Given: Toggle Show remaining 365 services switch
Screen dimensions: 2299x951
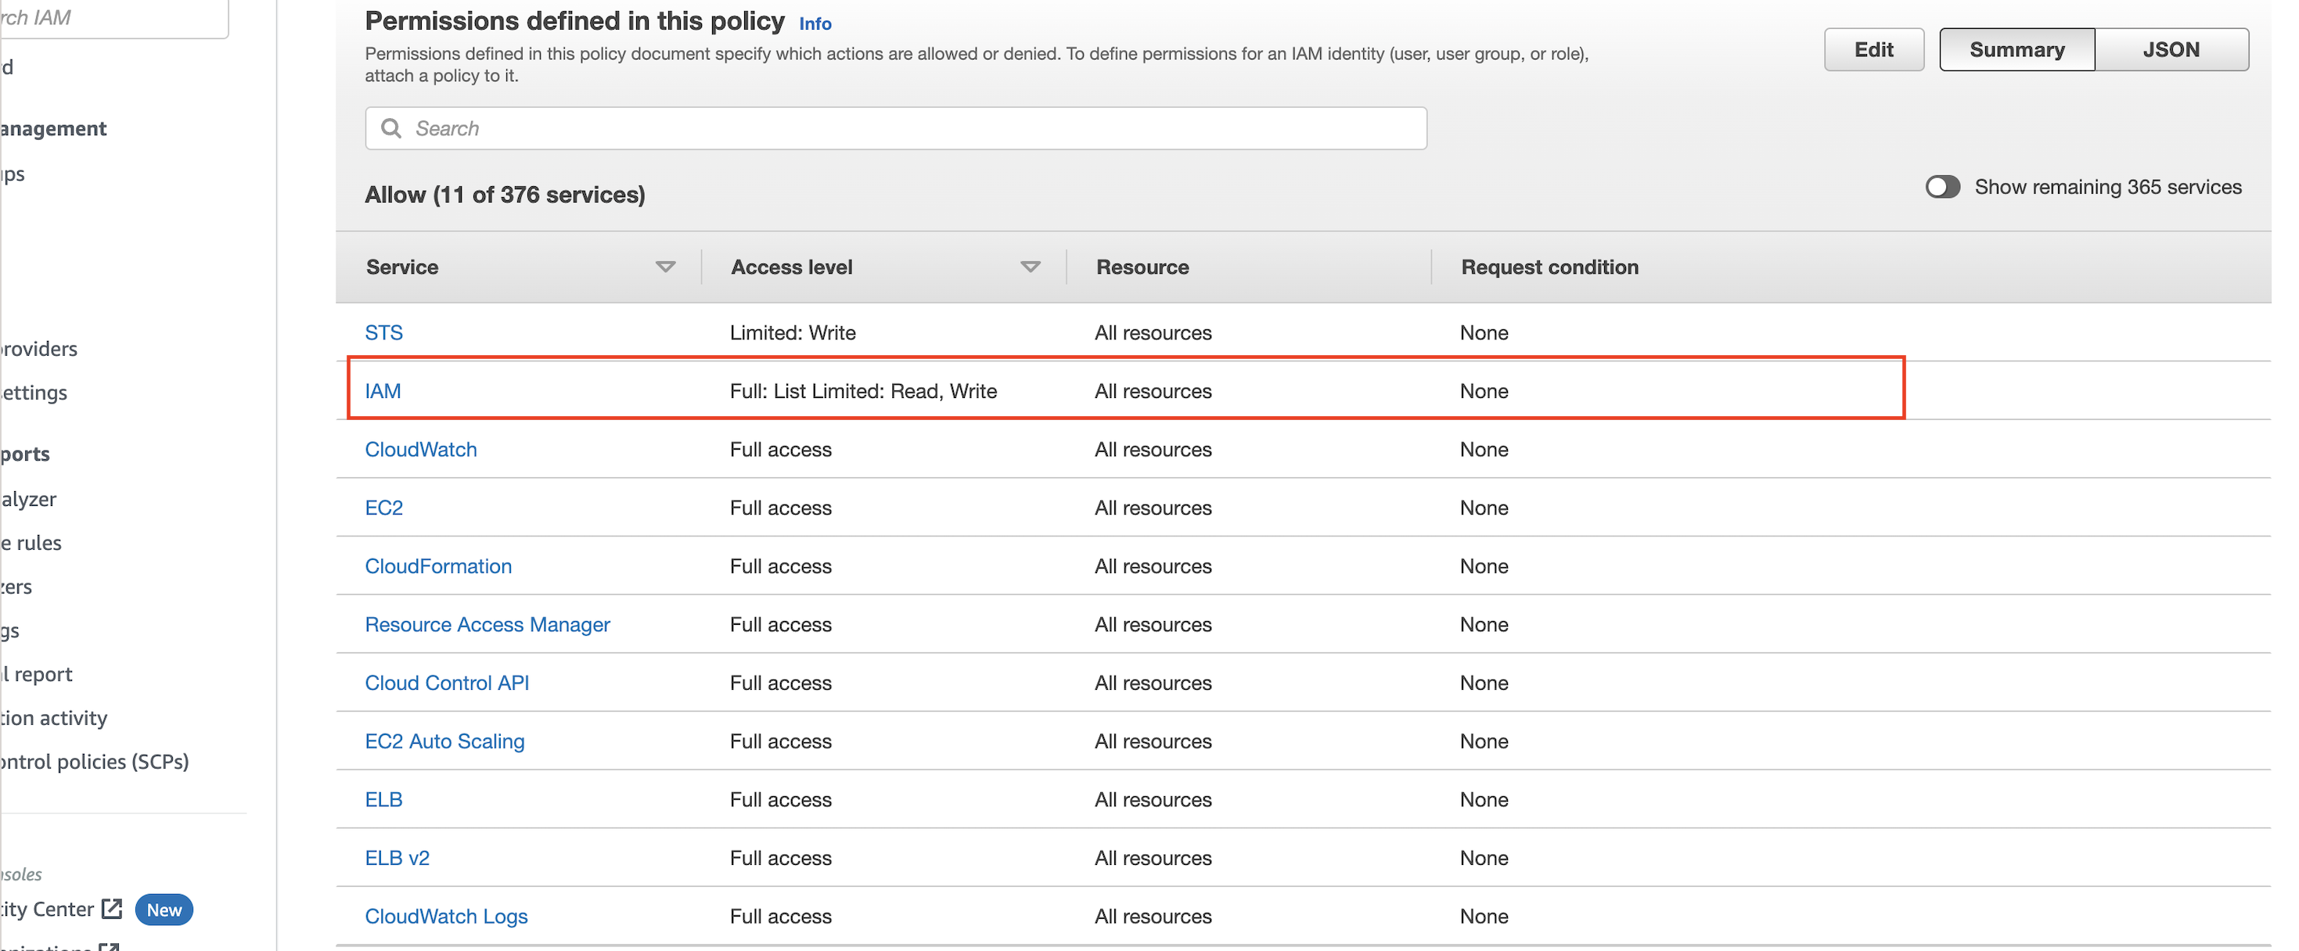Looking at the screenshot, I should (x=1942, y=188).
